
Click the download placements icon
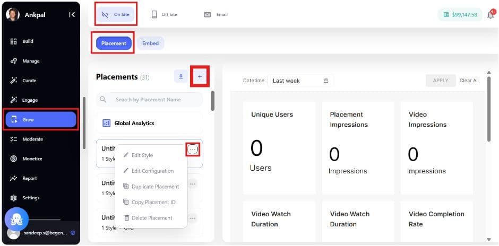[180, 77]
